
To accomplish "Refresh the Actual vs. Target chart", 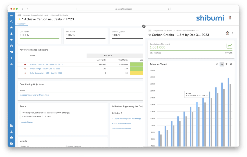I will coord(217,64).
